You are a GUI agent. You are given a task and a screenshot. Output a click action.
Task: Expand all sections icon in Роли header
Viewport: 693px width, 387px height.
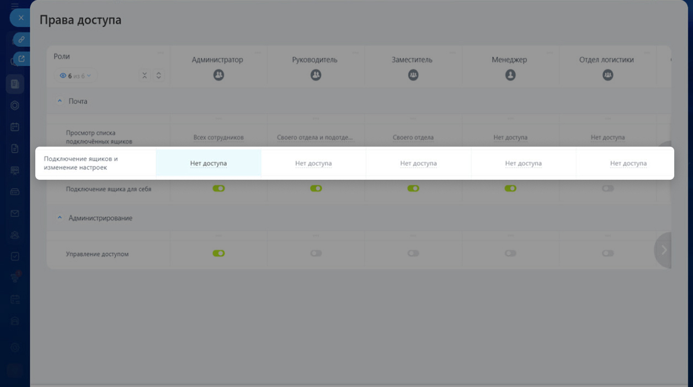tap(158, 76)
